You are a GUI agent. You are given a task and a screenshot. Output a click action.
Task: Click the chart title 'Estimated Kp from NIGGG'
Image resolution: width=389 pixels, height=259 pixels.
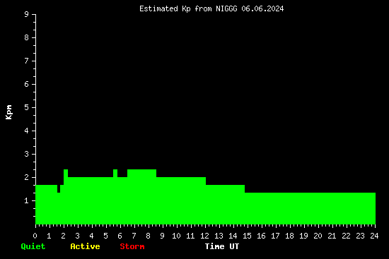(188, 8)
